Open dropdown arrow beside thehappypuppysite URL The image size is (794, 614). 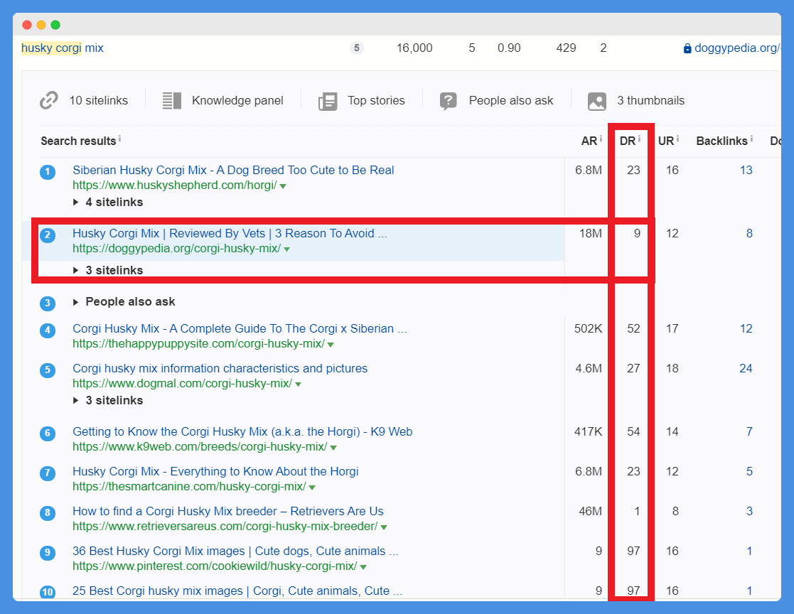pos(331,345)
